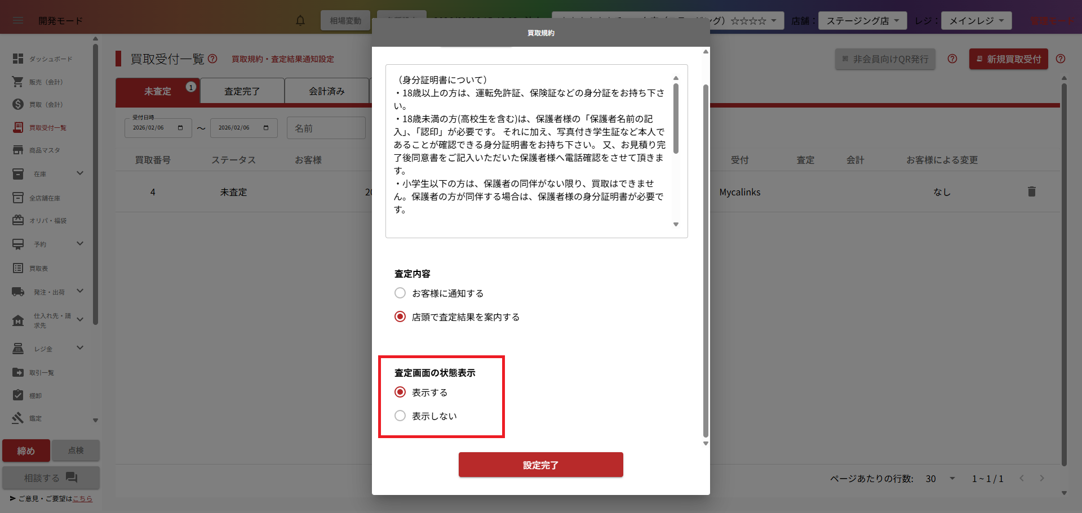Click the dashboard icon in sidebar
The height and width of the screenshot is (513, 1082).
[x=18, y=59]
